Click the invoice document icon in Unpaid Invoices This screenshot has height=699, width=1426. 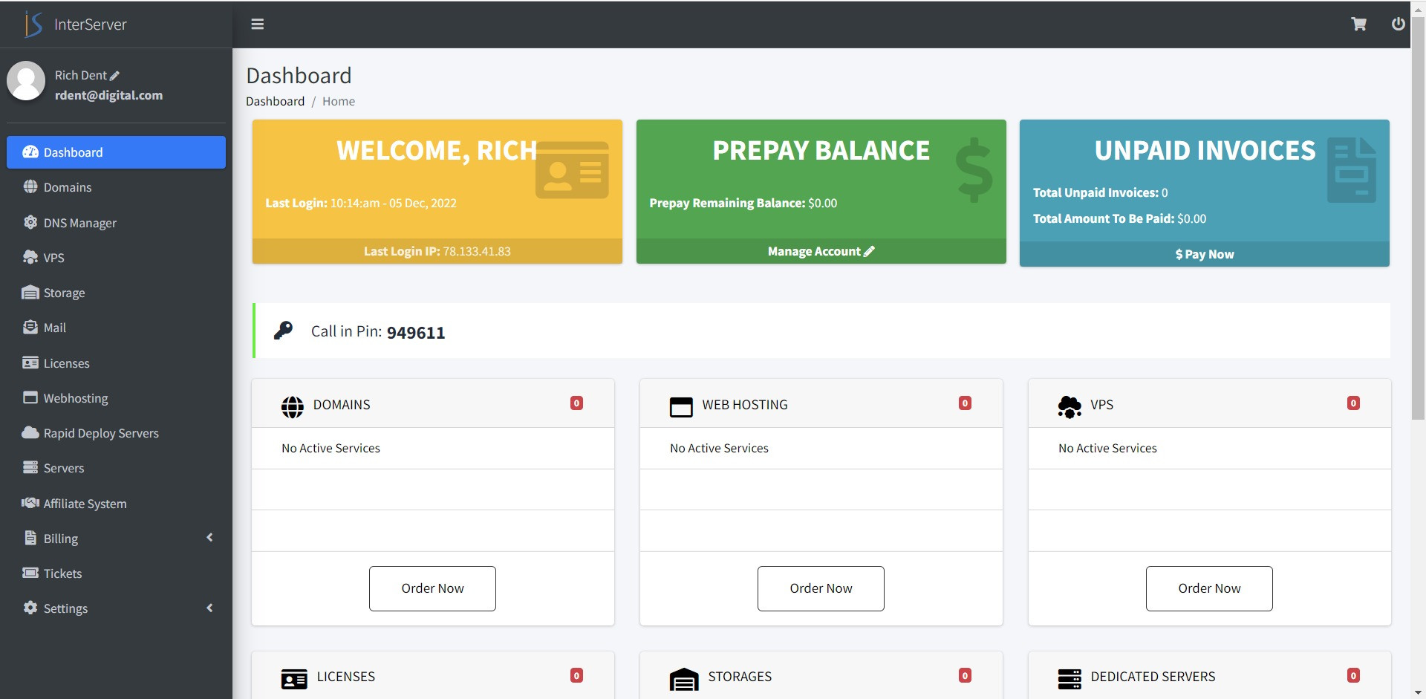[x=1352, y=170]
